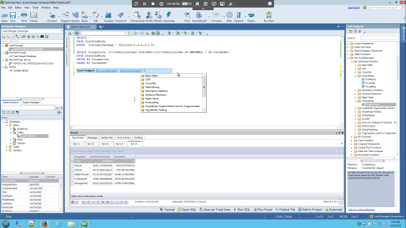Open the File menu
The image size is (406, 228).
(x=3, y=8)
